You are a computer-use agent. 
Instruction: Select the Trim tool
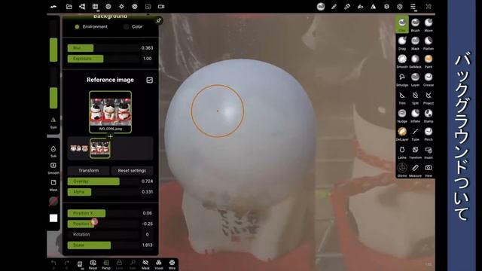coord(402,97)
